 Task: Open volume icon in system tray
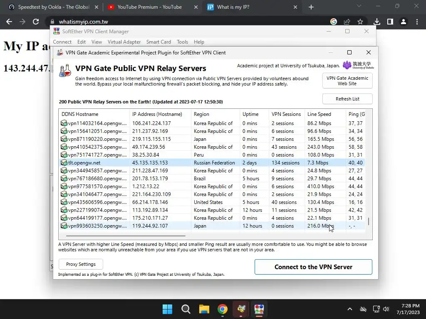[386, 309]
